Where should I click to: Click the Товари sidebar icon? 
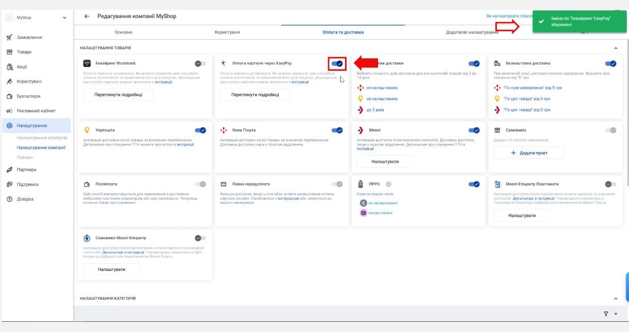pos(10,52)
